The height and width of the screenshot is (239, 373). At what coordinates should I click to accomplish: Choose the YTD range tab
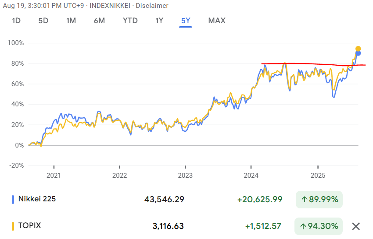(x=130, y=21)
